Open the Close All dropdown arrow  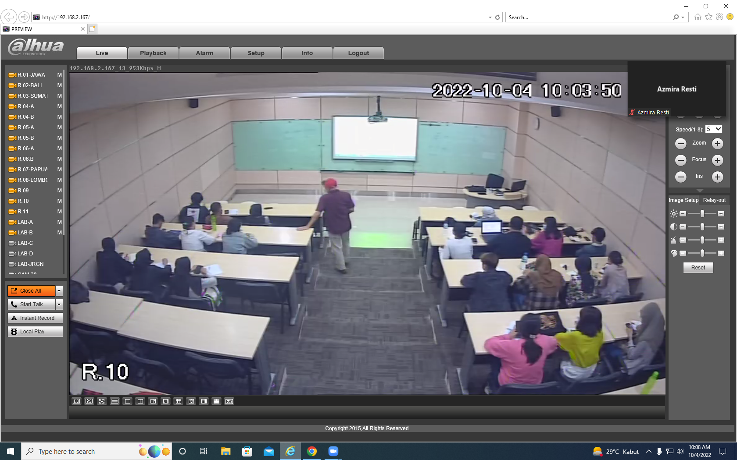click(59, 291)
